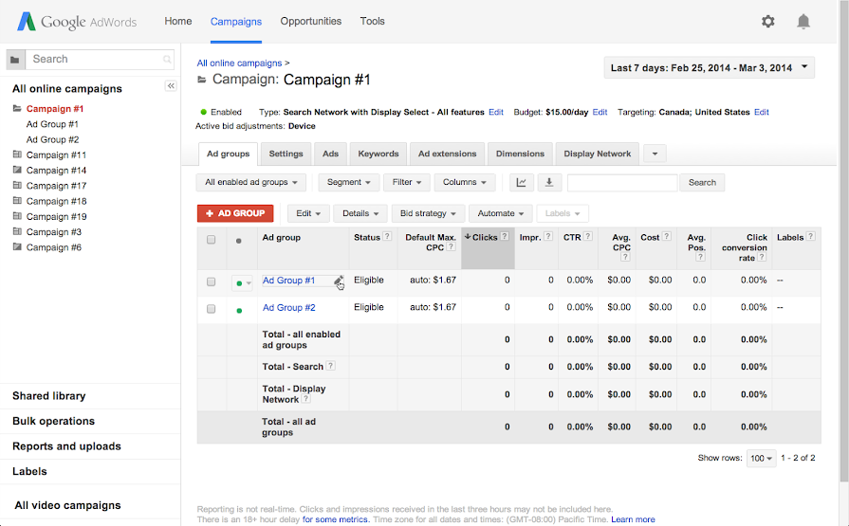849x526 pixels.
Task: Open the settings gear icon
Action: 768,22
